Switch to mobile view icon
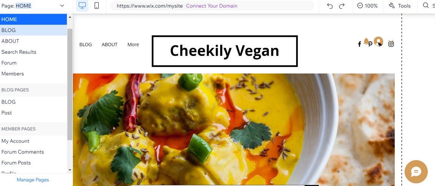 [x=97, y=6]
